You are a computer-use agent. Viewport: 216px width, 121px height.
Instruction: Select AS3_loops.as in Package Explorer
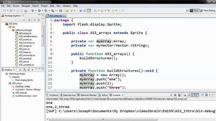click(x=23, y=52)
